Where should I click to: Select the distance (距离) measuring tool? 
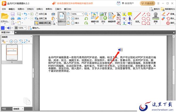(x=171, y=14)
